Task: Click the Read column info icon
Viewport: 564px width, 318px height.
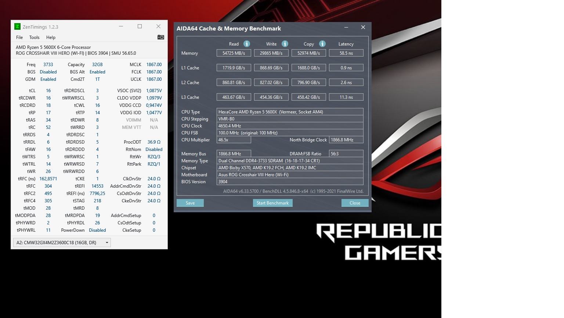Action: pyautogui.click(x=247, y=44)
